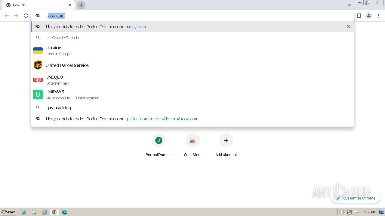Launch Microsoft Edge from the taskbar
This screenshot has width=385, height=216.
click(65, 212)
